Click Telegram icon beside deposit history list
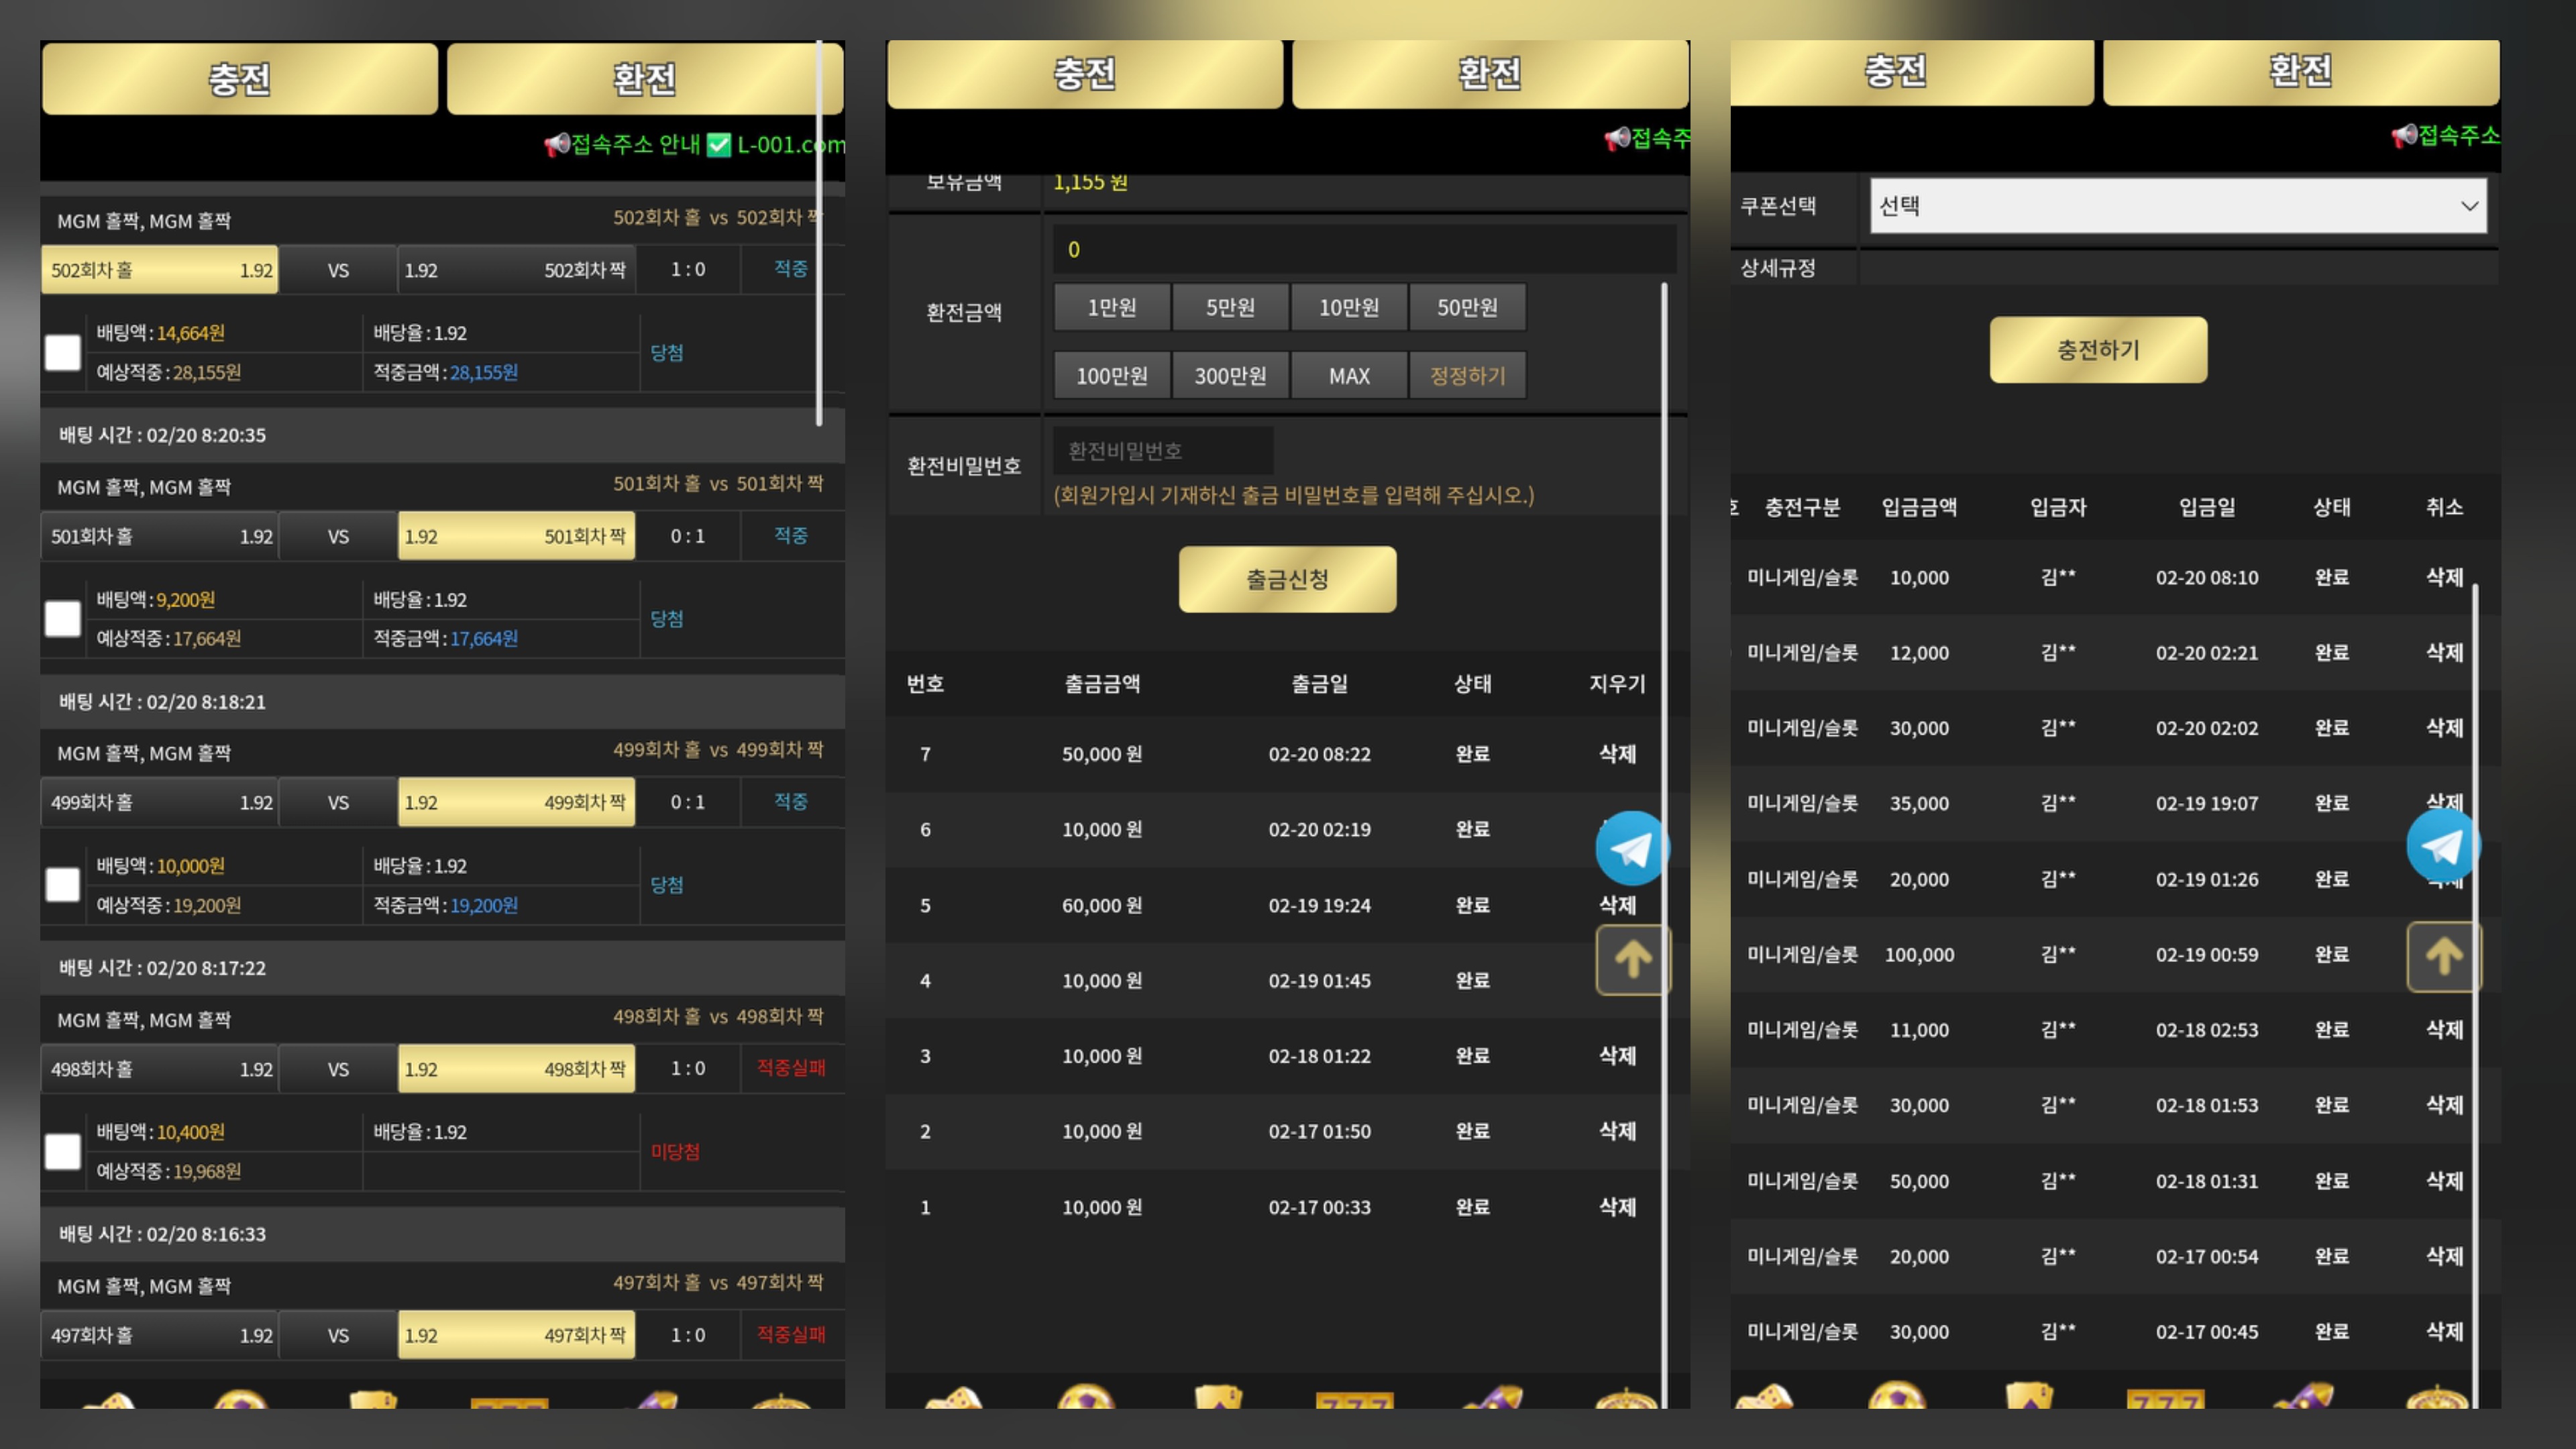 [x=2443, y=846]
